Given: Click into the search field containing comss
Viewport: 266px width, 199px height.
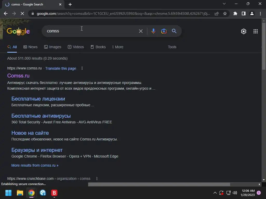Looking at the screenshot, I should tap(92, 31).
